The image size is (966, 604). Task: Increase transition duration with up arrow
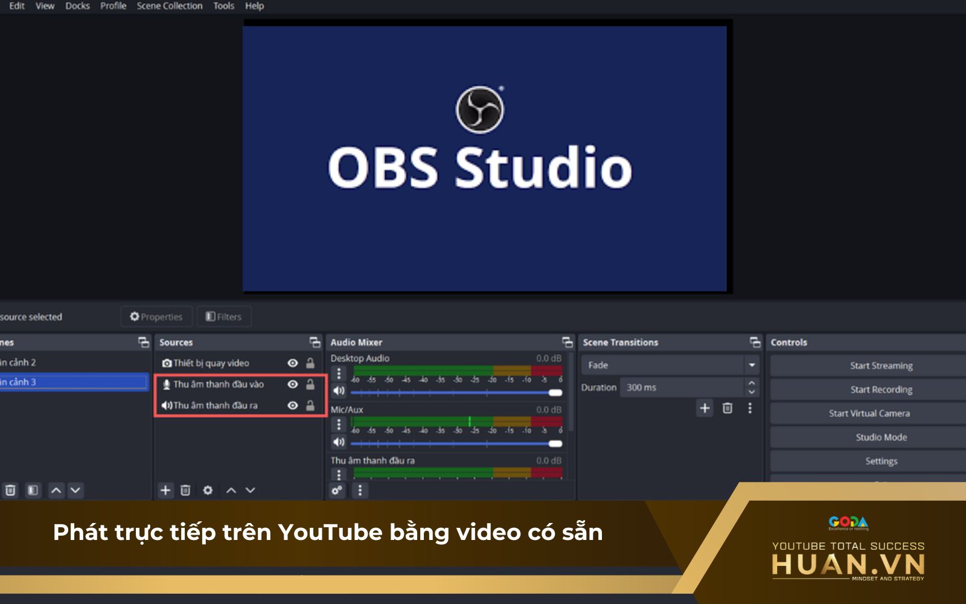(x=752, y=383)
